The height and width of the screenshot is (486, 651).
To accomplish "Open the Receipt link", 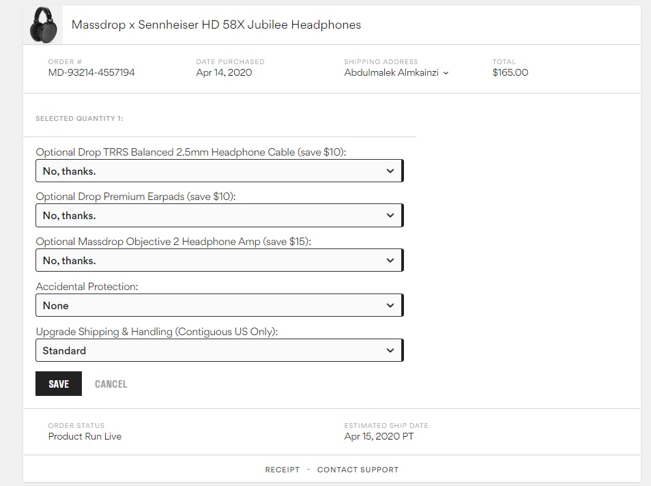I will click(x=282, y=470).
